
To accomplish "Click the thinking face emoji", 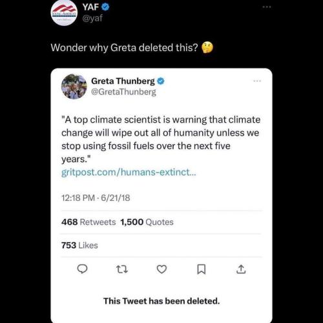I will (x=207, y=47).
